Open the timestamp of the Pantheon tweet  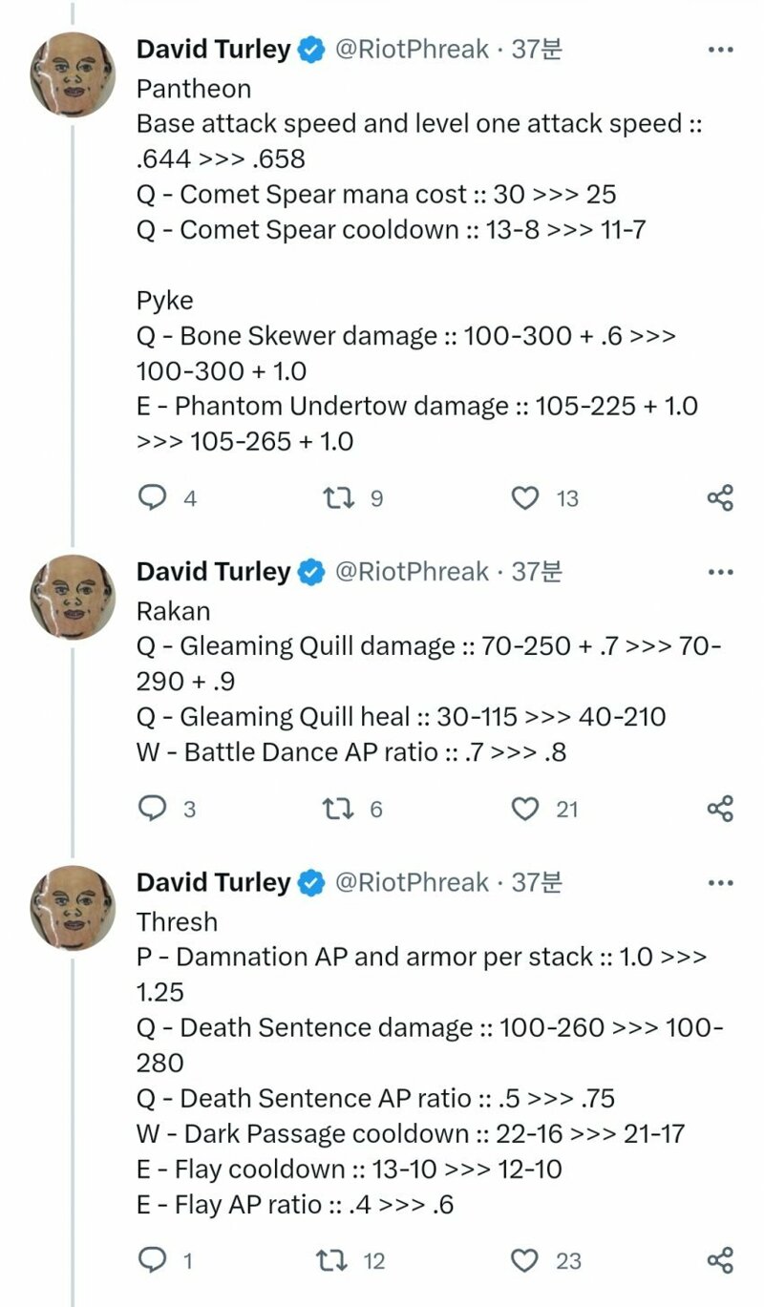click(537, 50)
